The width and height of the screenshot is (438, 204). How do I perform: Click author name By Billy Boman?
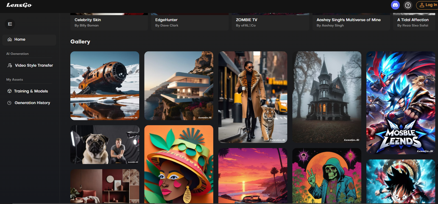[x=87, y=25]
